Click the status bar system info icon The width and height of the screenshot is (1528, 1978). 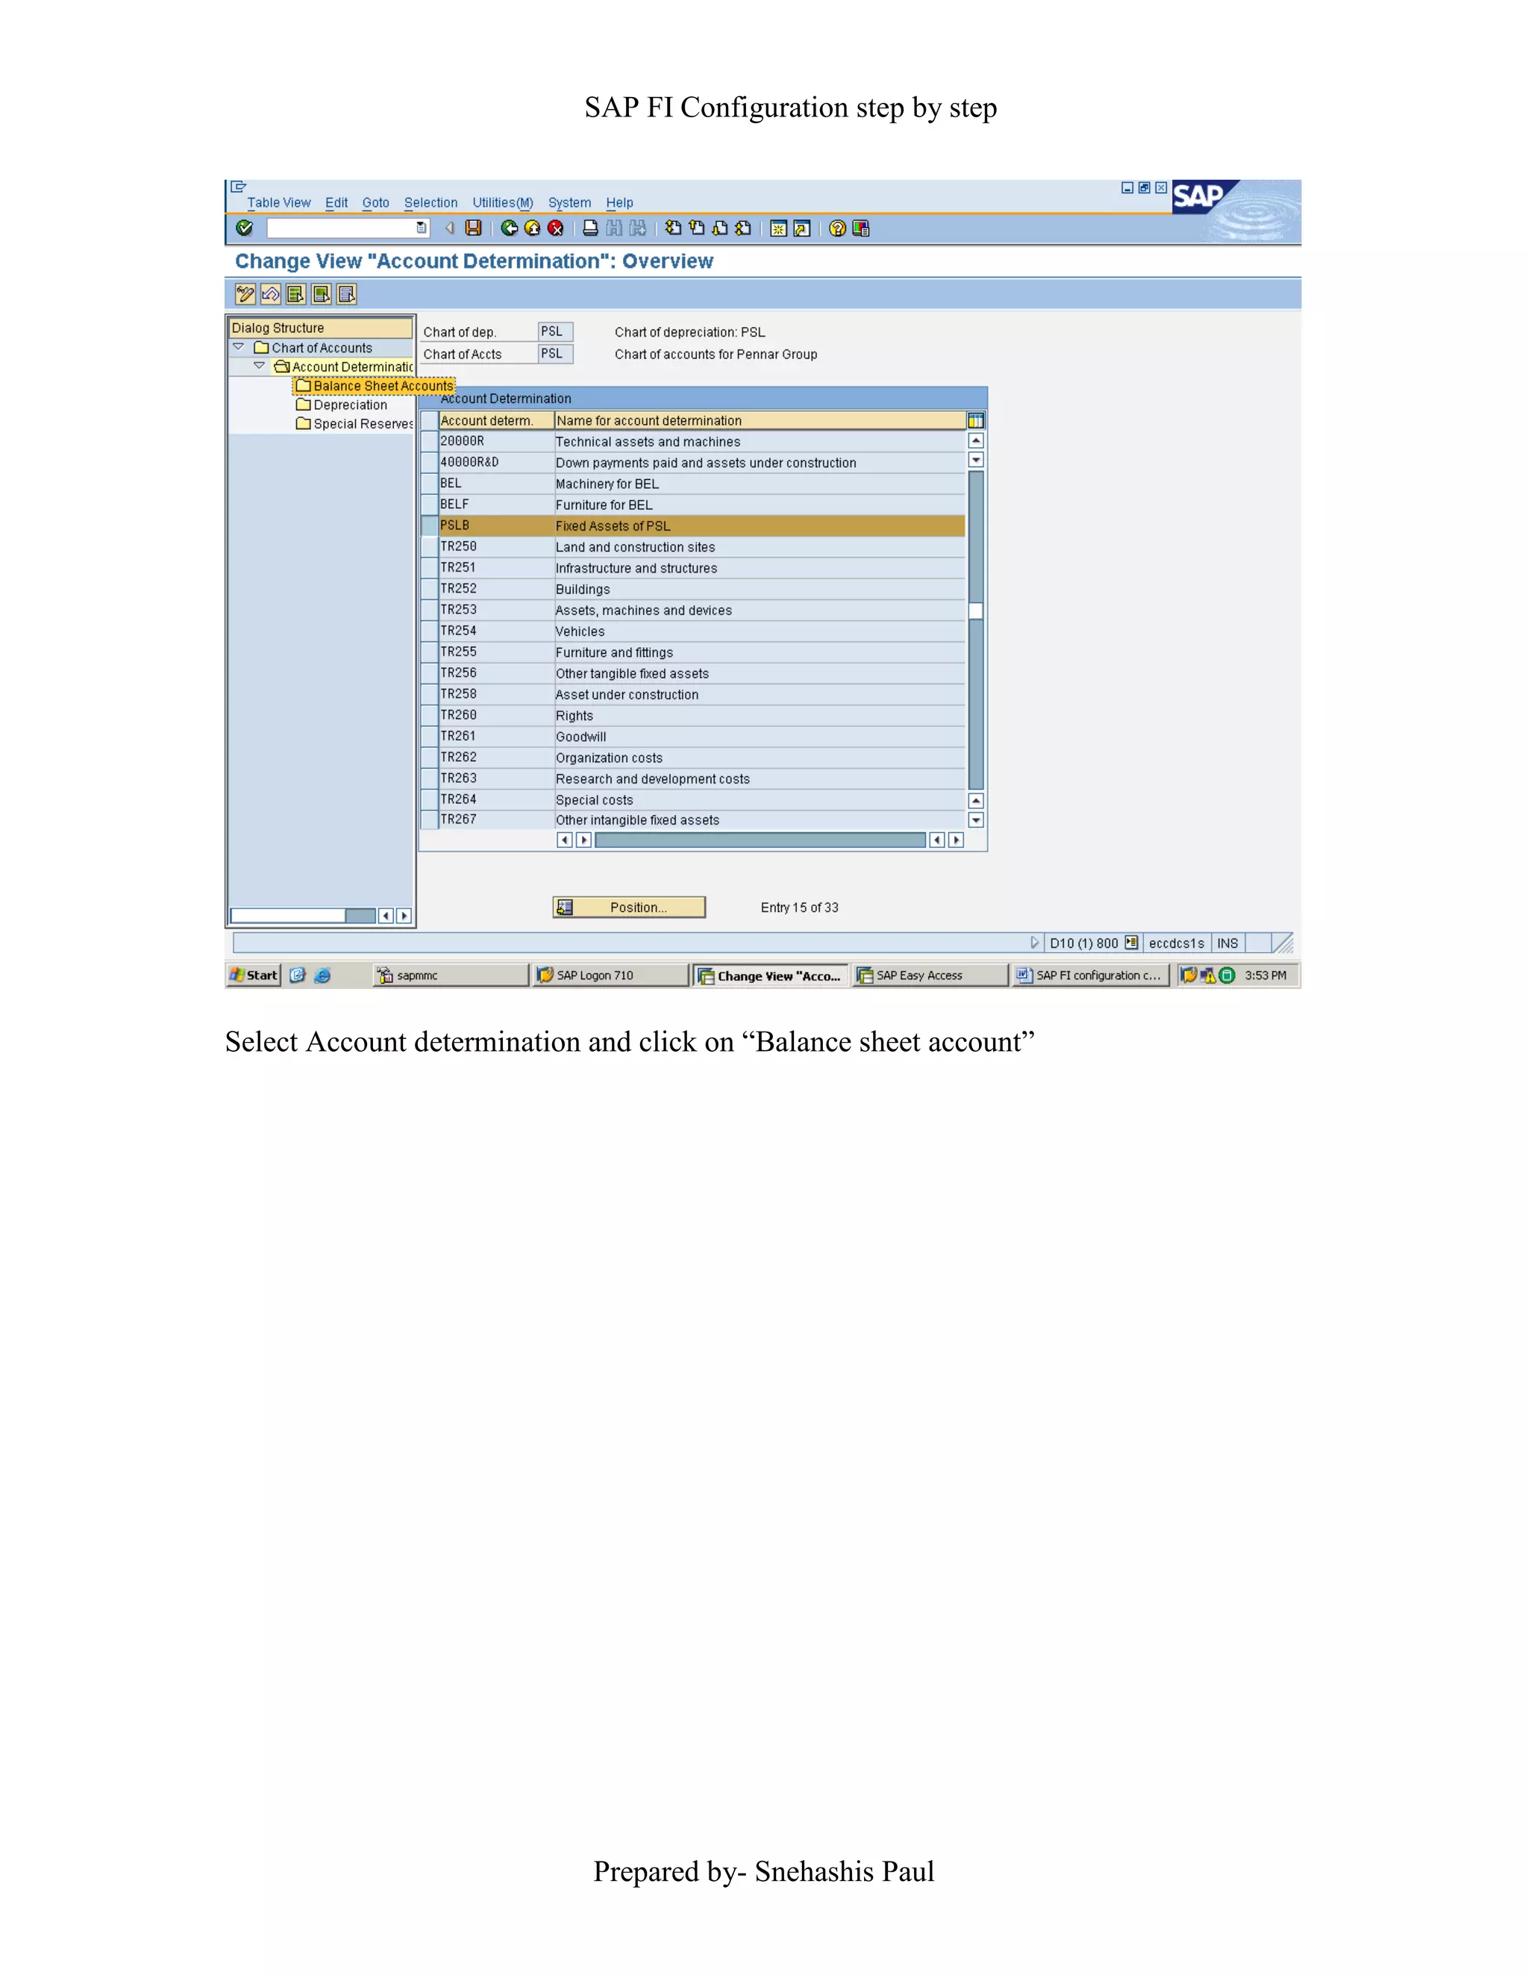click(x=1130, y=943)
